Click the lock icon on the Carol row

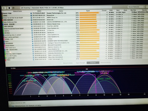(x=32, y=41)
